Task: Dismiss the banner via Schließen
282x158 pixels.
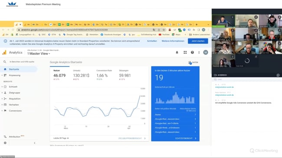Action: (152, 41)
